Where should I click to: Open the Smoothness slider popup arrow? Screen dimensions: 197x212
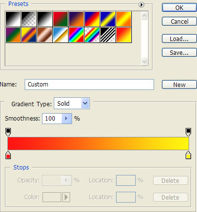click(x=67, y=119)
